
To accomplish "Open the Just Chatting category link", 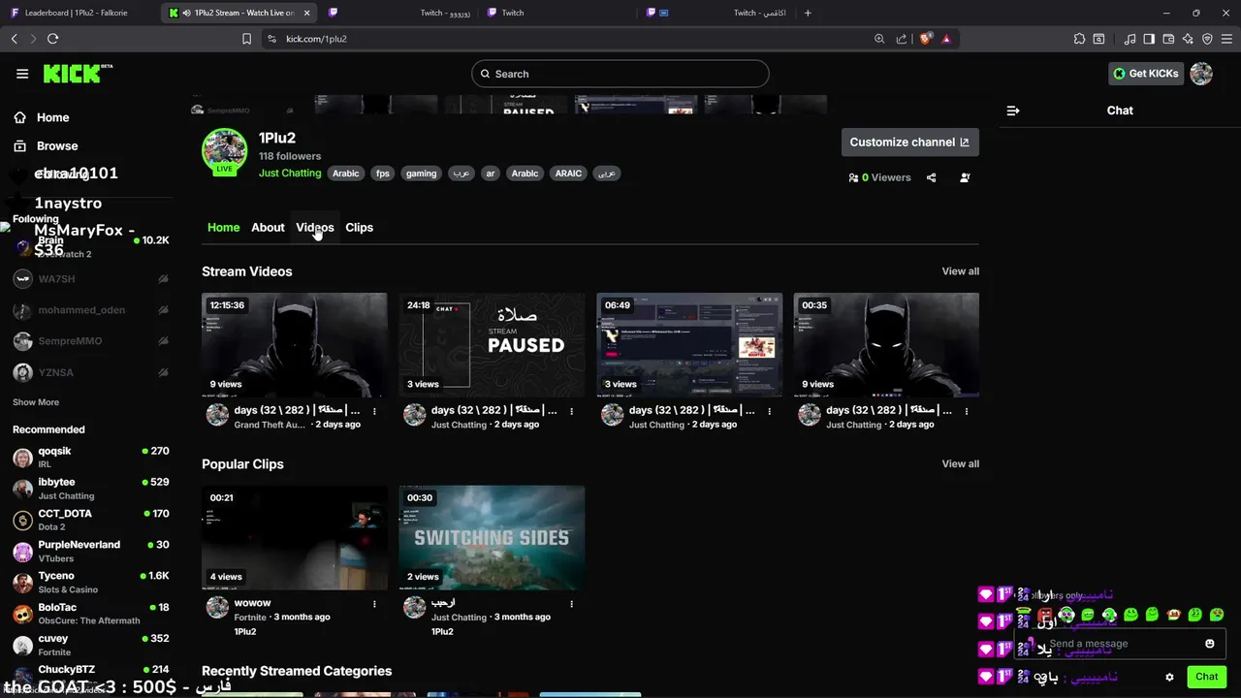I will click(x=290, y=174).
